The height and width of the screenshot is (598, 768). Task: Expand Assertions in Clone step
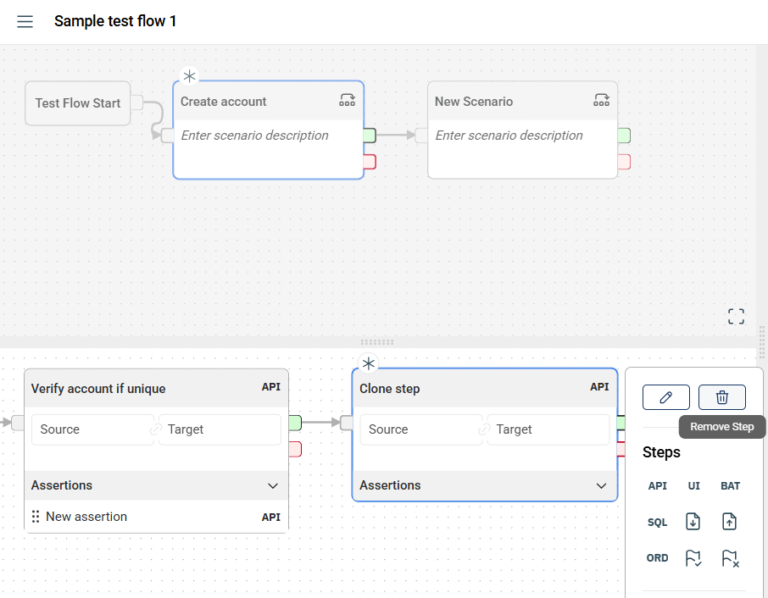click(x=601, y=486)
